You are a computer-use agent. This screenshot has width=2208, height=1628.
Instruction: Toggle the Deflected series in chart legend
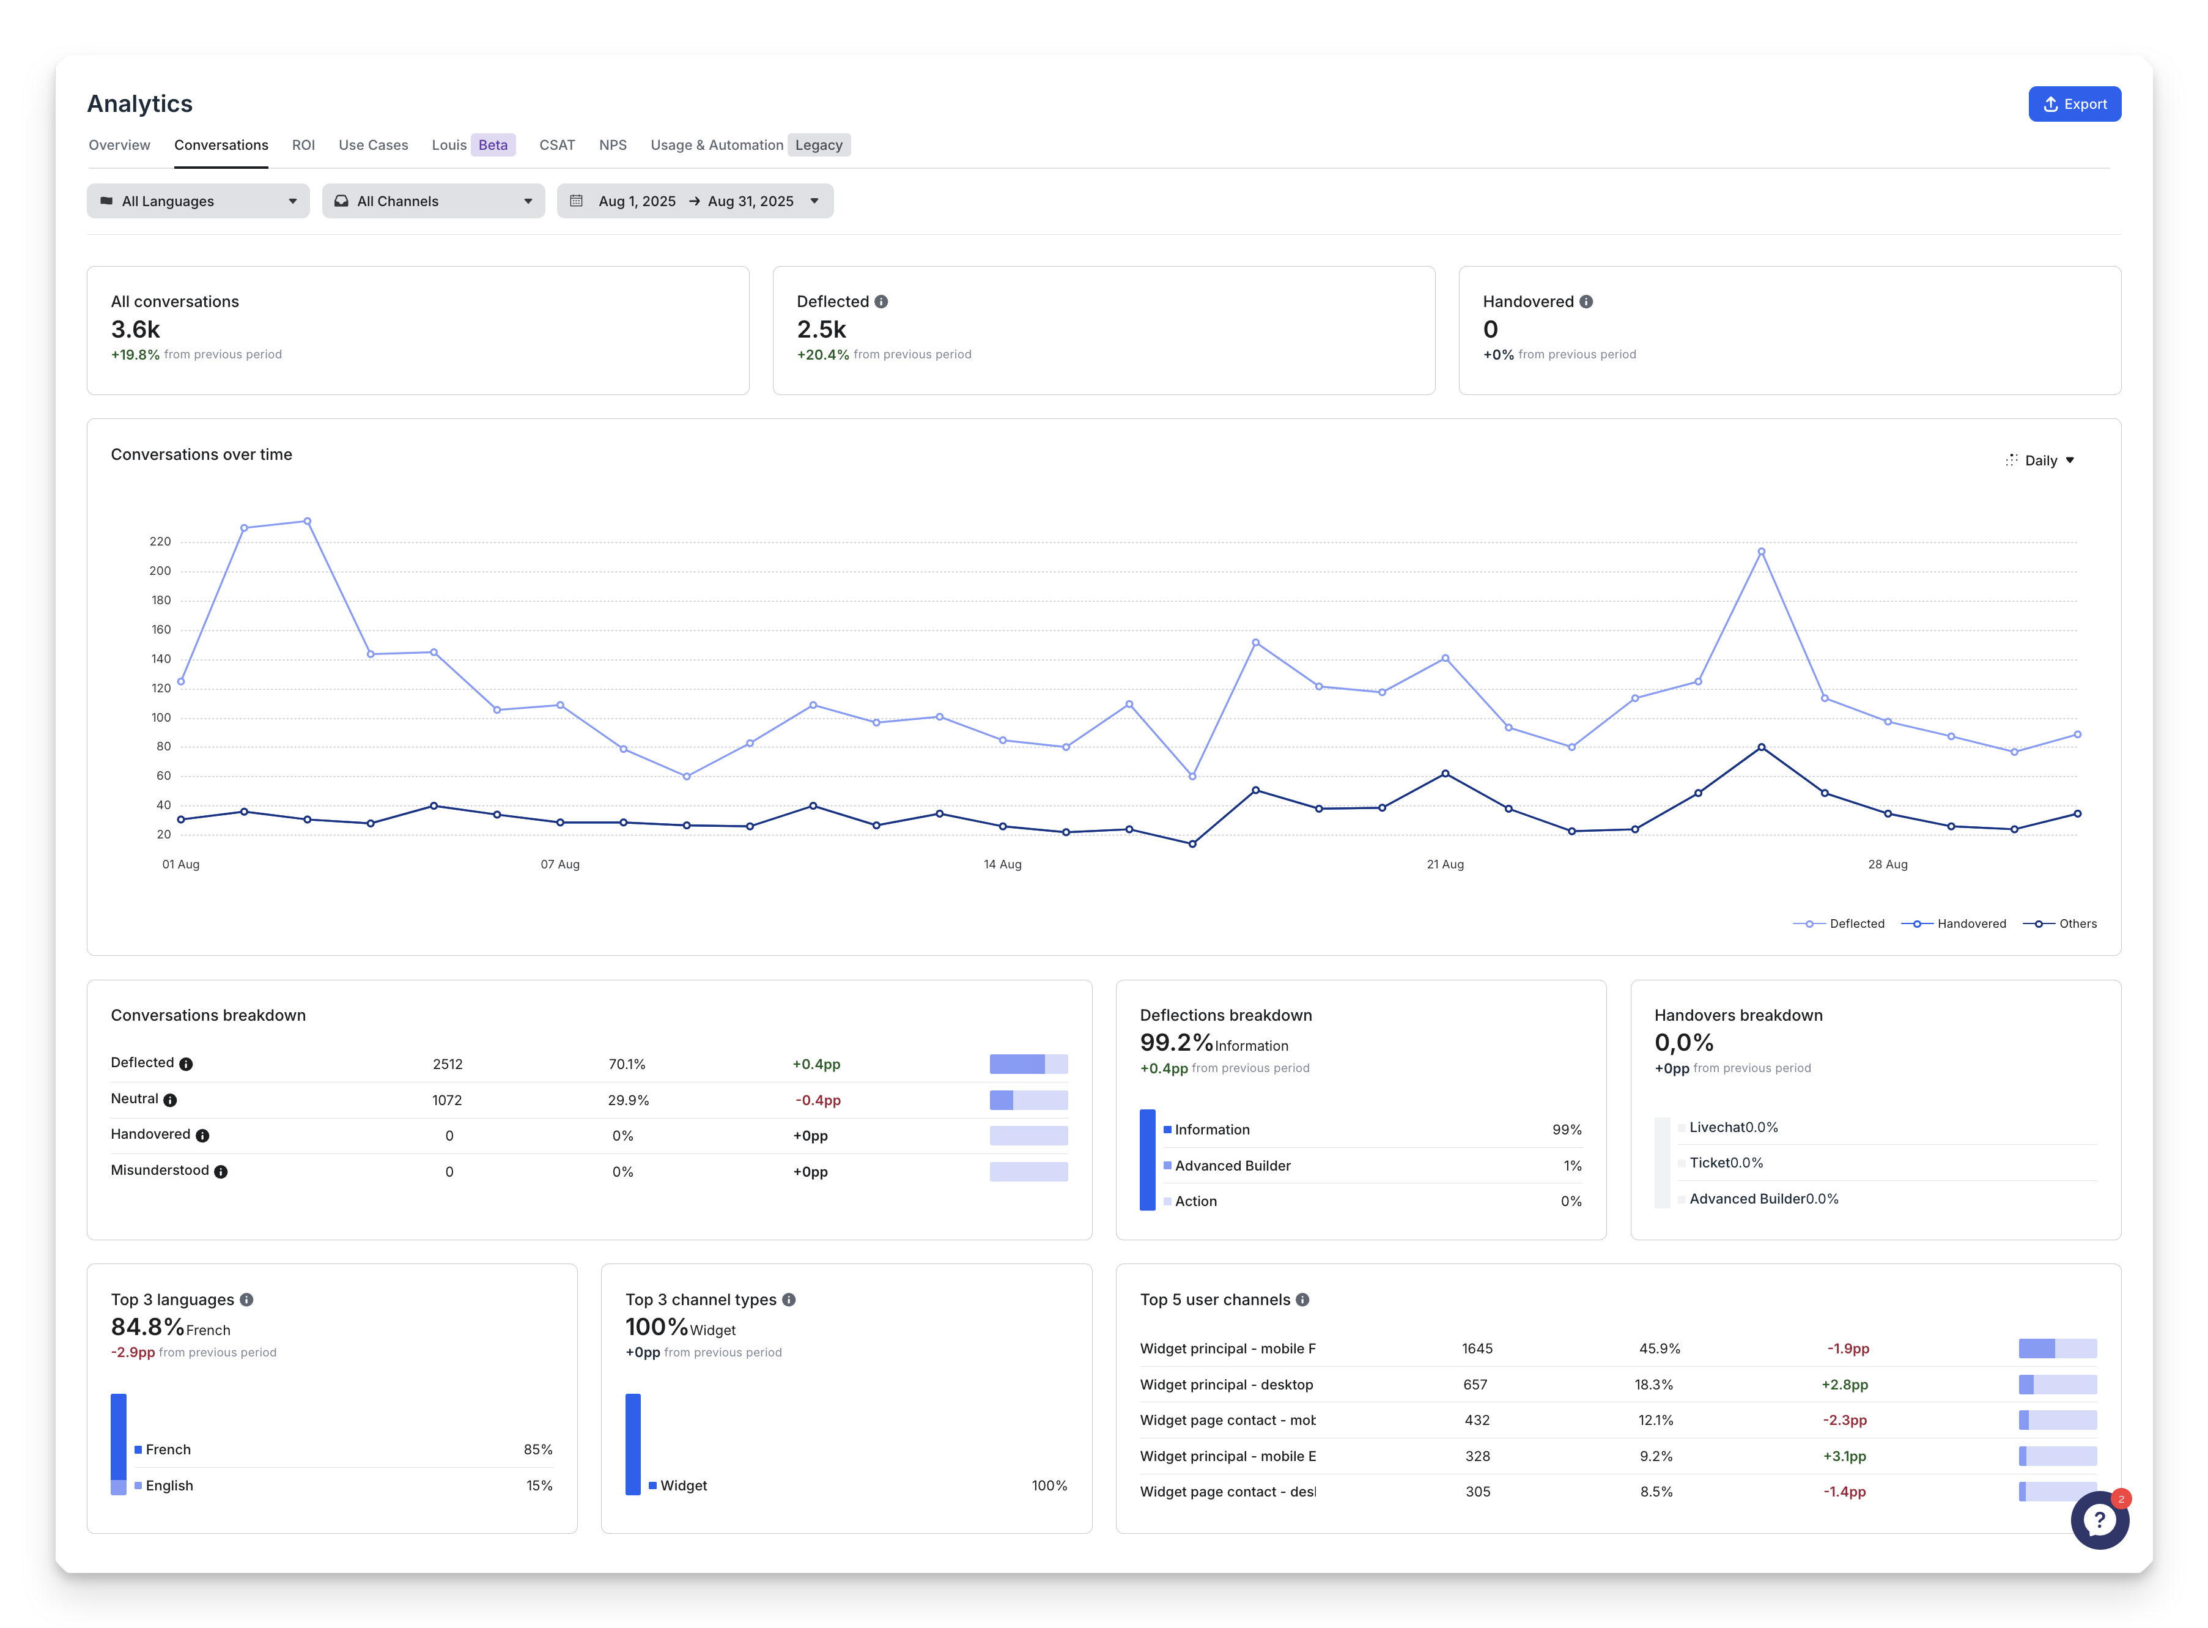[1839, 923]
